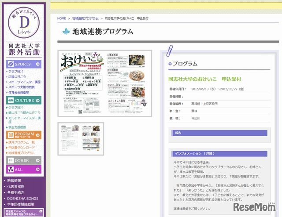Screen dimensions: 282x217
Task: Open カルチャーマイスター講座 link
Action: [25, 120]
